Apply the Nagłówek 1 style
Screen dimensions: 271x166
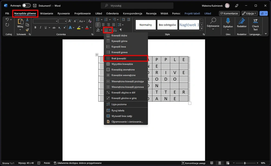[x=189, y=25]
